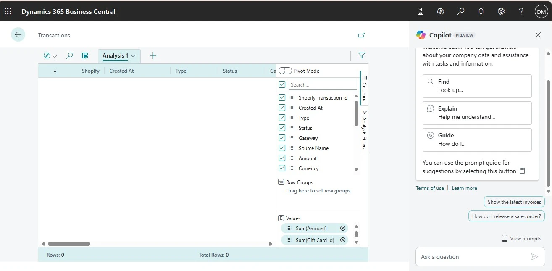Click the horizontal scrollbar thumb in grid
The image size is (552, 271).
click(x=69, y=244)
